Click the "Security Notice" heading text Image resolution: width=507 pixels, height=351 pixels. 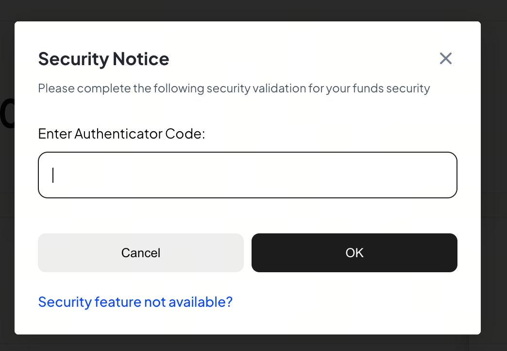pos(103,59)
